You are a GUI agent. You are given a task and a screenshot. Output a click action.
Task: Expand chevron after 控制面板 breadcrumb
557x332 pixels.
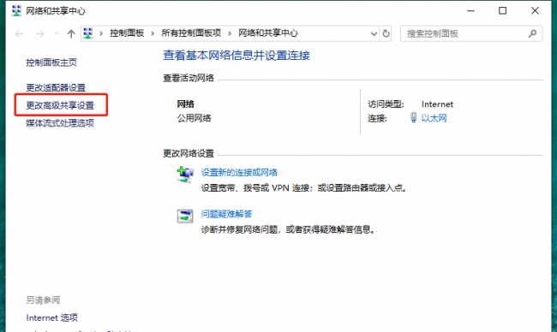(153, 33)
